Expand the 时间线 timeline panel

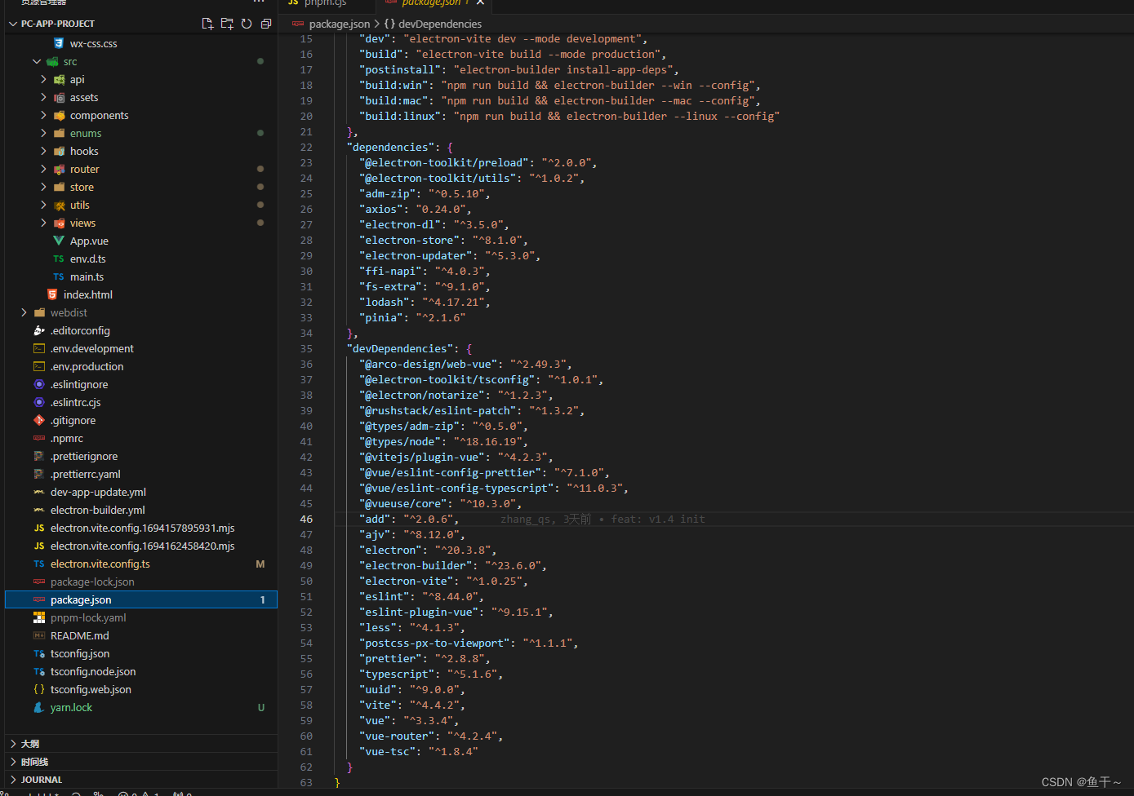(13, 762)
